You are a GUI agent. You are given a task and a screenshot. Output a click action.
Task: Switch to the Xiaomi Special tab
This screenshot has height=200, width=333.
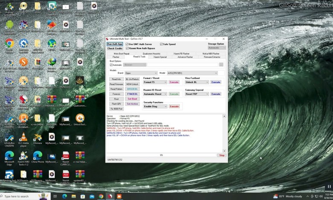pyautogui.click(x=160, y=57)
